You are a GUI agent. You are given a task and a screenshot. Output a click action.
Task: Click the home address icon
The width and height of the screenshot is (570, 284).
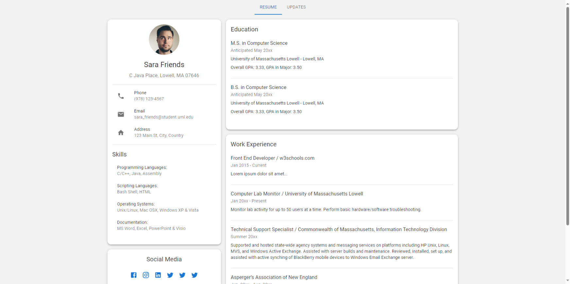tap(121, 133)
